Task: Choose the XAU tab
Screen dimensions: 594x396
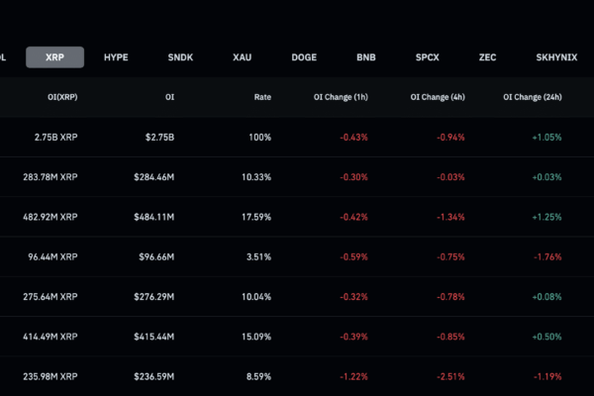Action: (243, 57)
